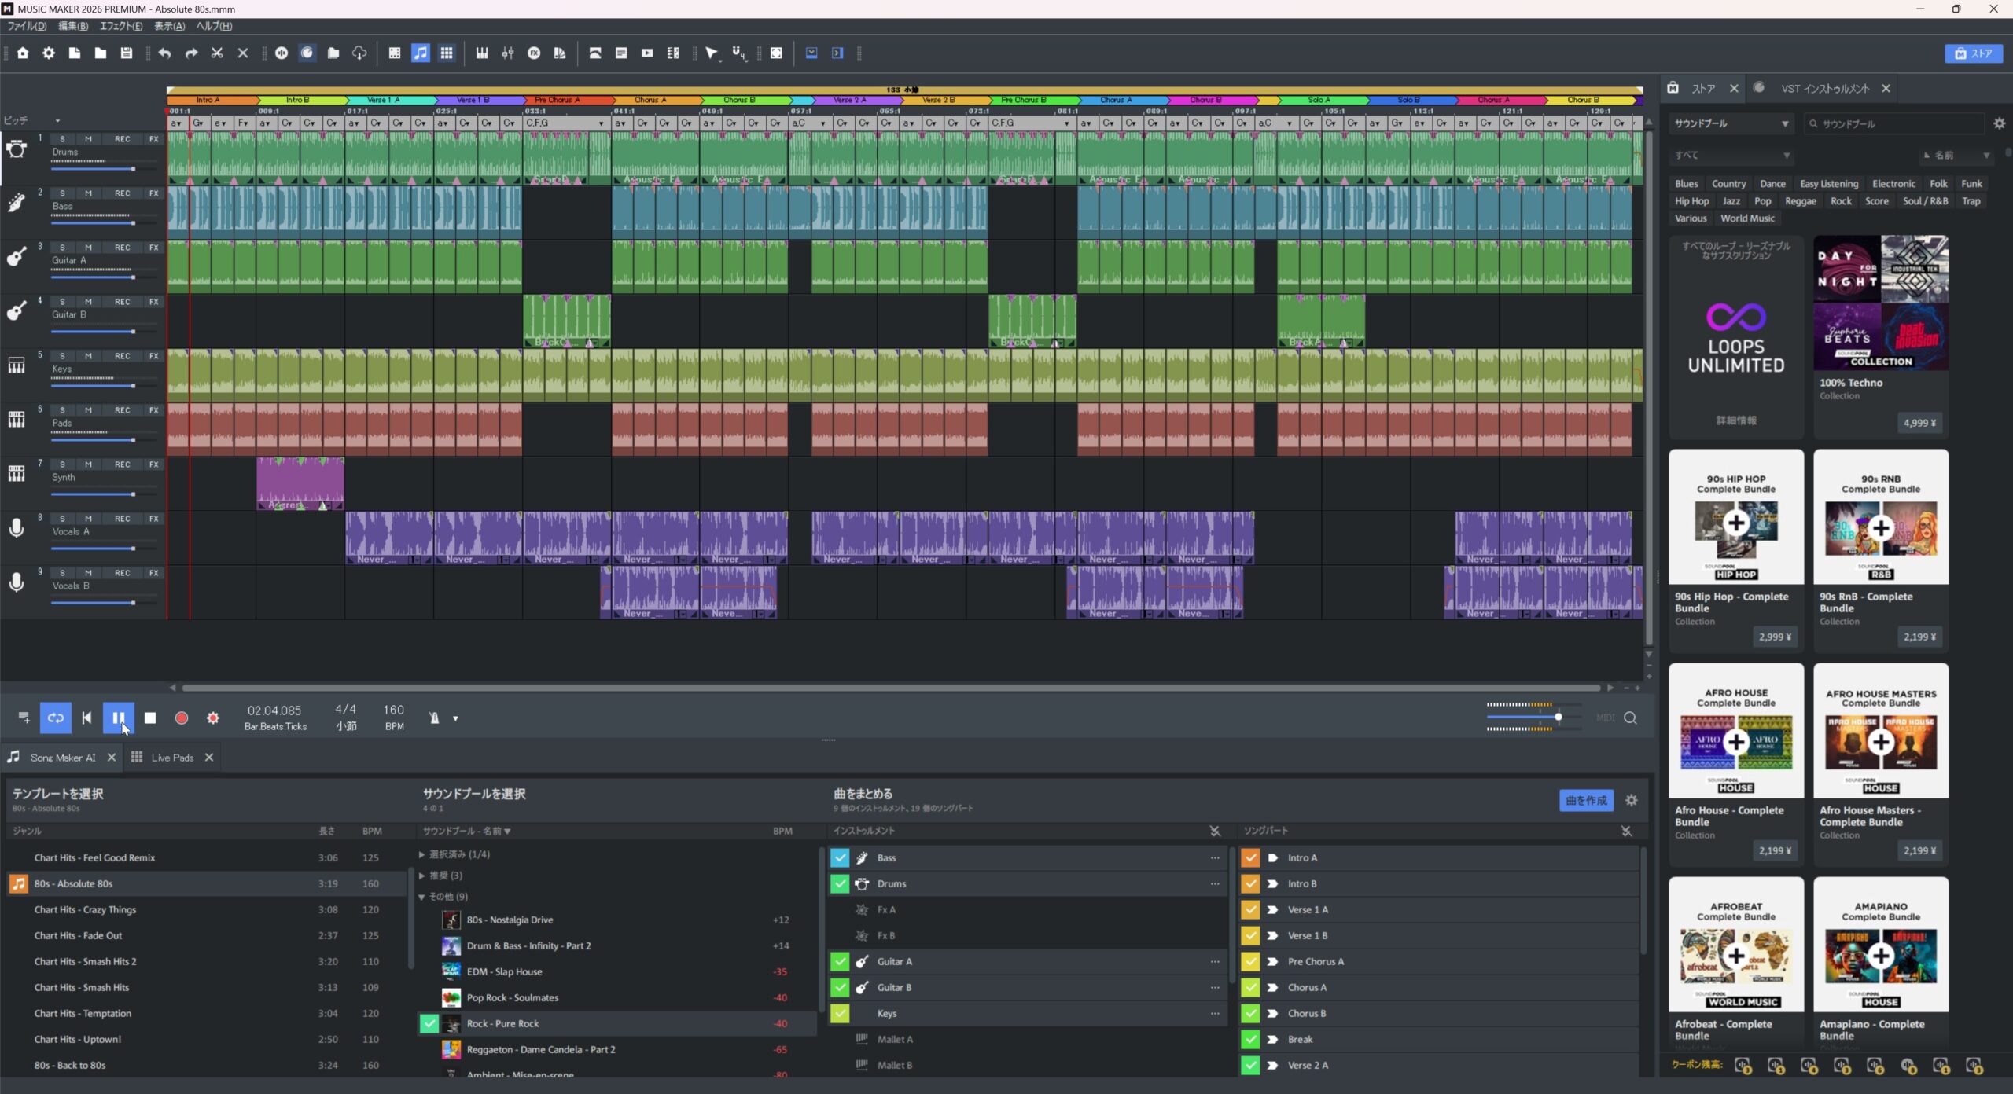The height and width of the screenshot is (1094, 2013).
Task: Click the Drums track instrument icon
Action: [x=17, y=149]
